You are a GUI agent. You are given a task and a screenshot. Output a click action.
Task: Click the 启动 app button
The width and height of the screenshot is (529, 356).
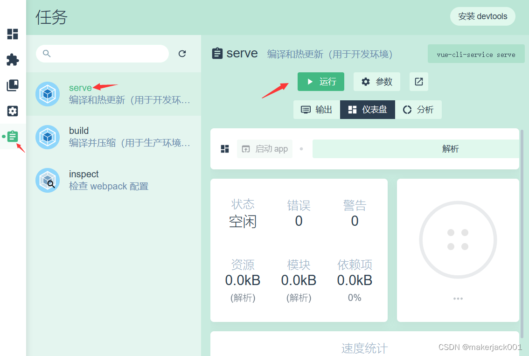[x=265, y=149]
